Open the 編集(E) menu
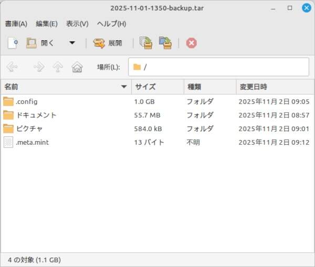This screenshot has height=267, width=315. (47, 24)
